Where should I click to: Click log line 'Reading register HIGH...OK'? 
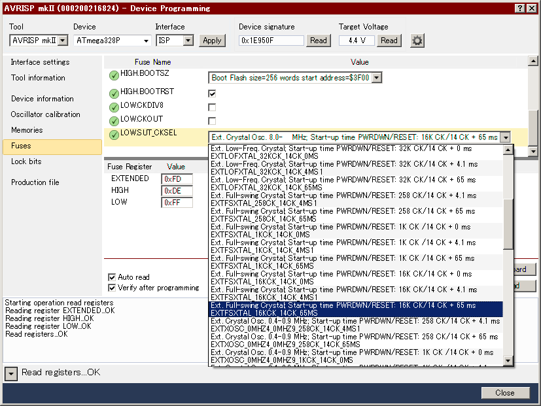click(50, 318)
